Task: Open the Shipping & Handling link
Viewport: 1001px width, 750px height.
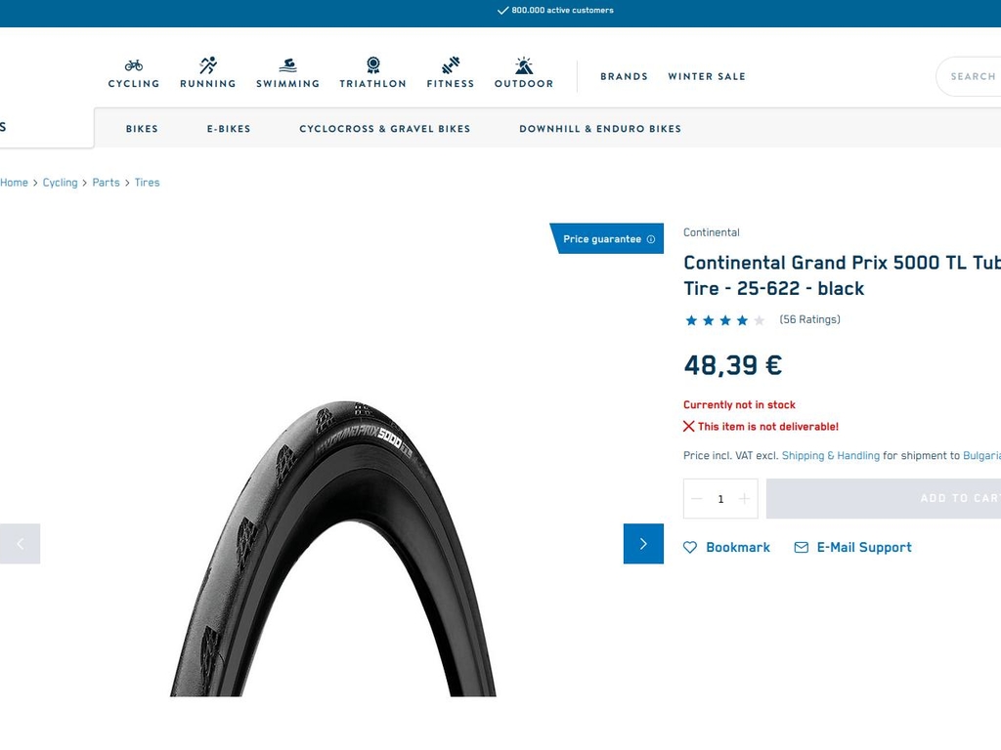Action: (x=831, y=455)
